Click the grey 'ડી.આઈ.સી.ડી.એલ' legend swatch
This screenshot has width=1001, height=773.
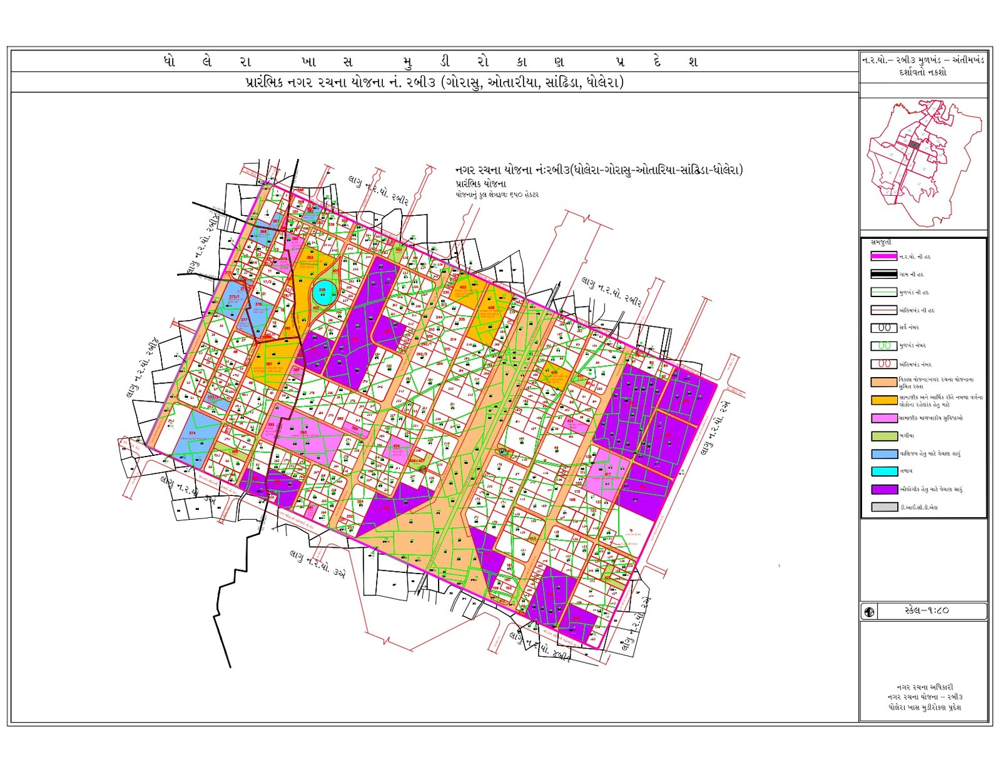[883, 507]
